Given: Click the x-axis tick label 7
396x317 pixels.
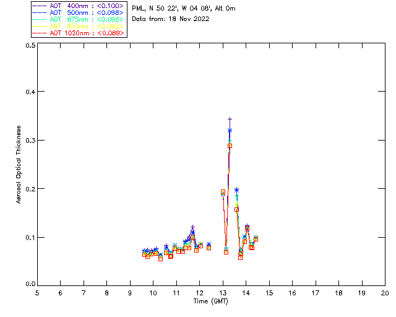Looking at the screenshot, I should pyautogui.click(x=84, y=293).
